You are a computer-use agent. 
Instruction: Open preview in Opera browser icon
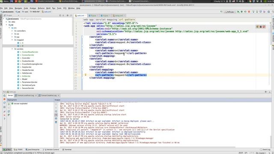point(264,27)
